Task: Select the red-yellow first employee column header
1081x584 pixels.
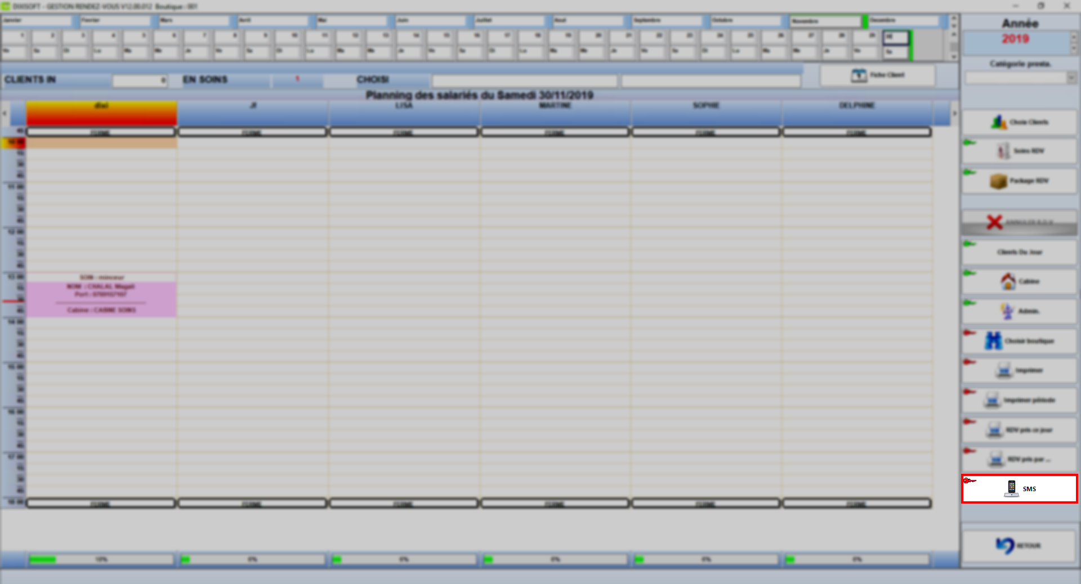Action: 101,113
